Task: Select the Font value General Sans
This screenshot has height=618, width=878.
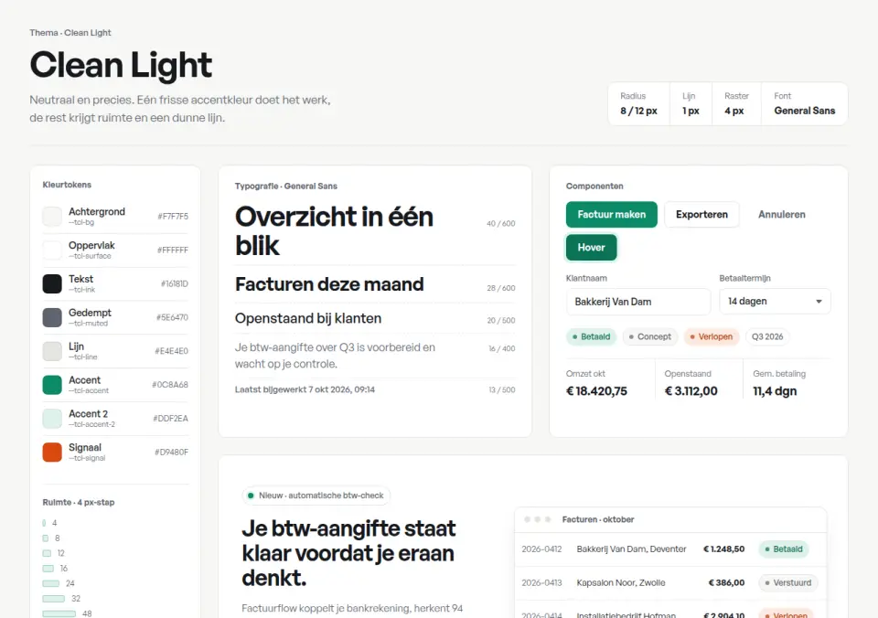Action: [x=805, y=111]
